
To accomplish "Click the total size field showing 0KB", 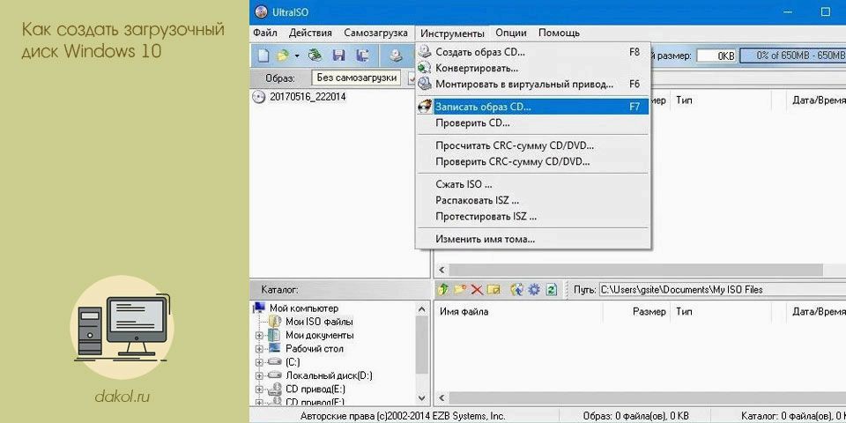I will 716,56.
